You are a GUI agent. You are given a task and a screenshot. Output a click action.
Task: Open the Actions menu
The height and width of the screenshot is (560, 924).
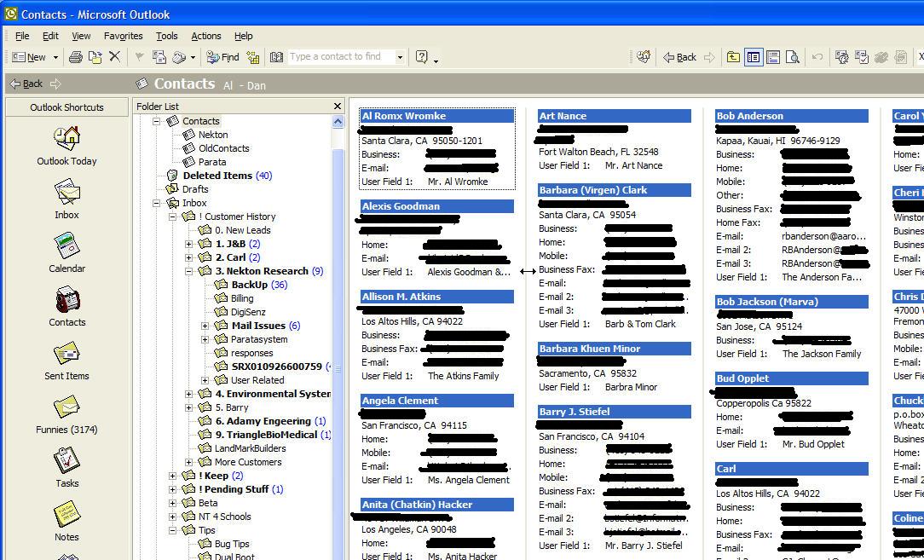point(206,36)
